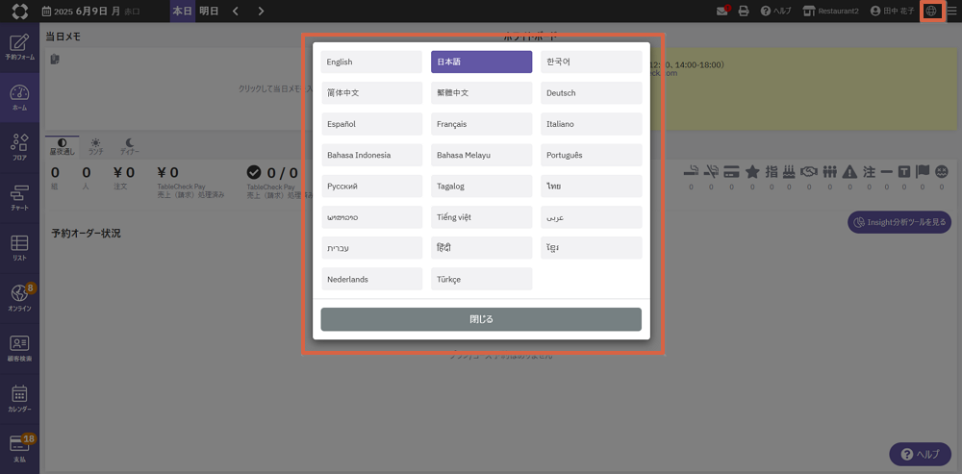Go to next day with right chevron
The width and height of the screenshot is (962, 474).
[262, 11]
